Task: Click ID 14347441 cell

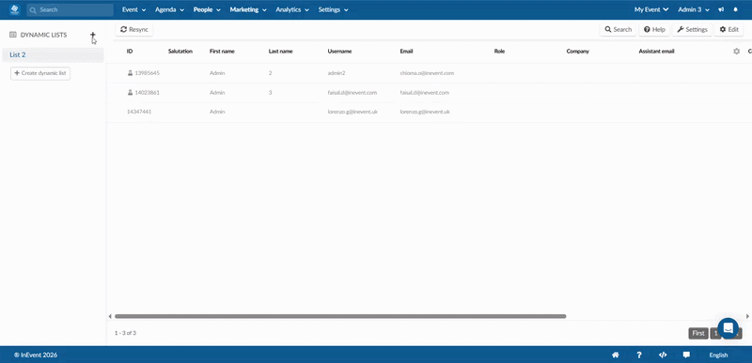Action: [x=139, y=112]
